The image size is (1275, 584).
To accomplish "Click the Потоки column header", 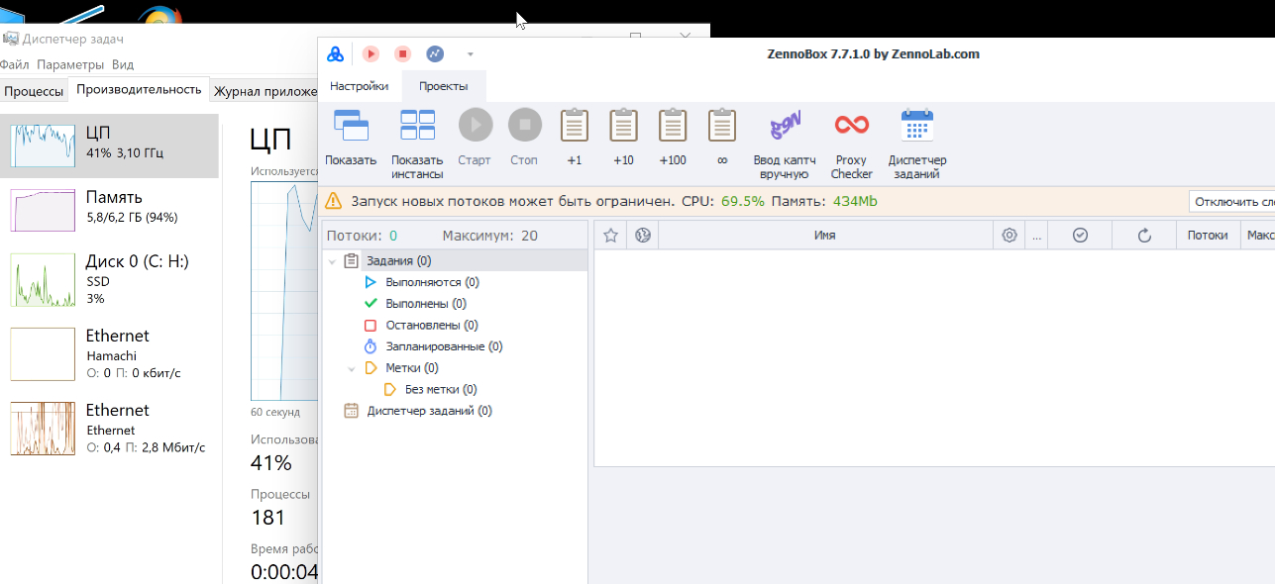I will [x=1208, y=235].
